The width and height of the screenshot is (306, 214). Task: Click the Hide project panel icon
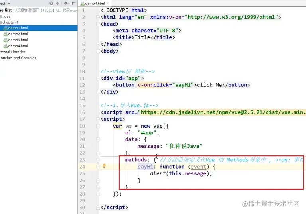(x=73, y=3)
